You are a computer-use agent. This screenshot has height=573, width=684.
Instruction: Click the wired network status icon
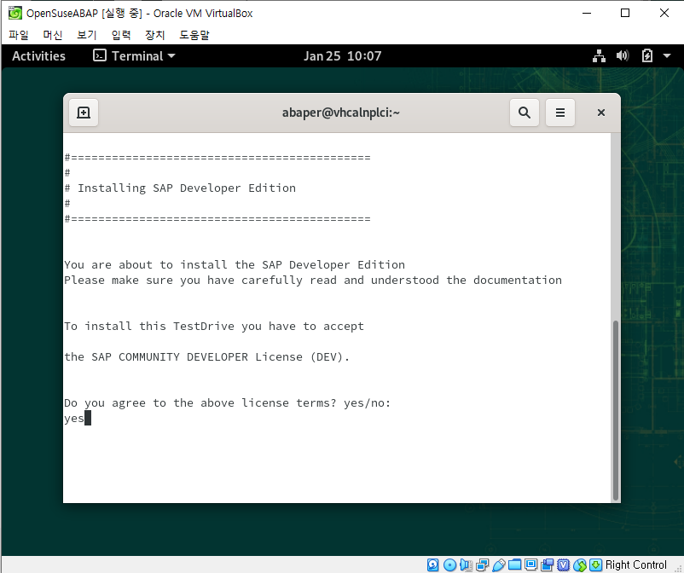pos(599,55)
